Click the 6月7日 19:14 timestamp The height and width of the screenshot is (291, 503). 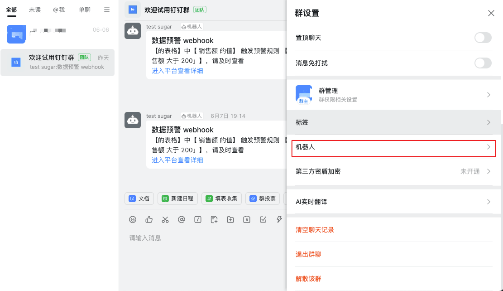click(228, 116)
